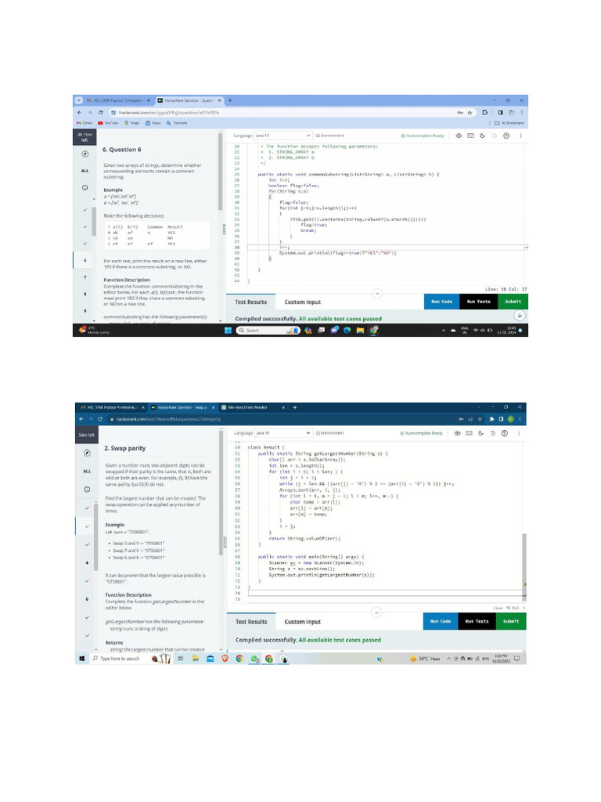Click Chrome icon in top screenshot taskbar

[x=373, y=331]
